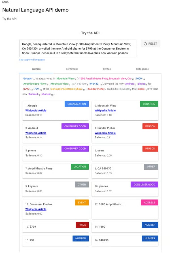
Task: Click the highlighted 940430 number entity in the annotated text
Action: click(94, 84)
